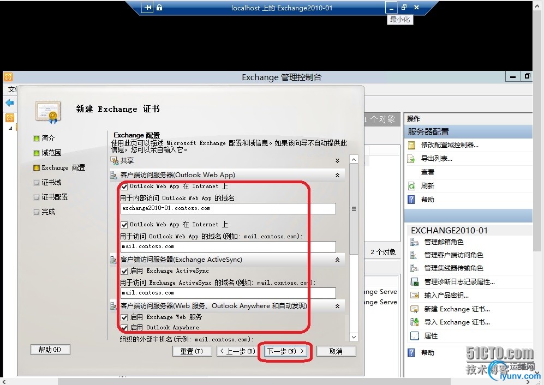Uncheck 启用 Exchange Web 服务
544x385 pixels.
124,317
